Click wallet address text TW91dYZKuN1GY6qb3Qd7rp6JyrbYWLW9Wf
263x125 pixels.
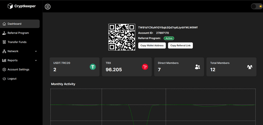tap(168, 28)
